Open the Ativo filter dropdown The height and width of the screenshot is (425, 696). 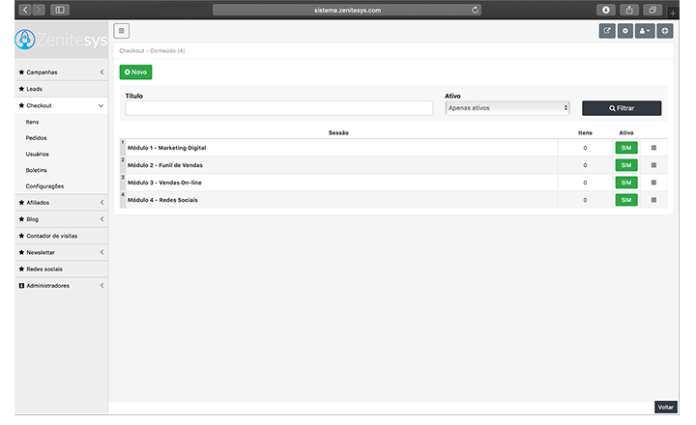tap(507, 108)
